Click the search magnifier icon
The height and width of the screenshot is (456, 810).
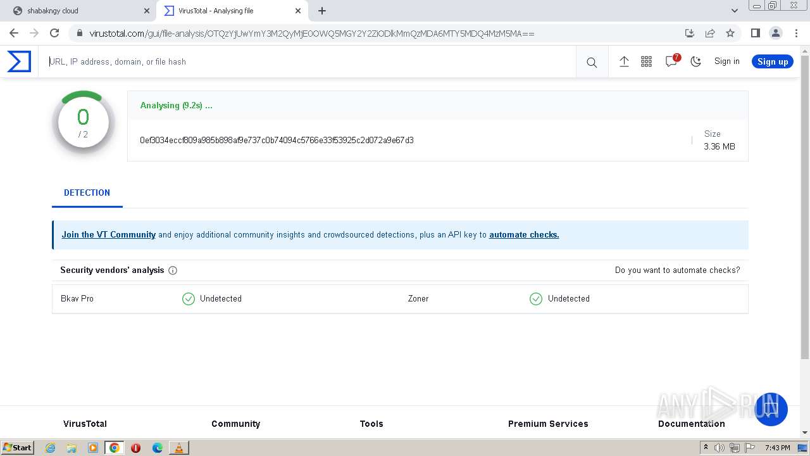click(x=592, y=62)
